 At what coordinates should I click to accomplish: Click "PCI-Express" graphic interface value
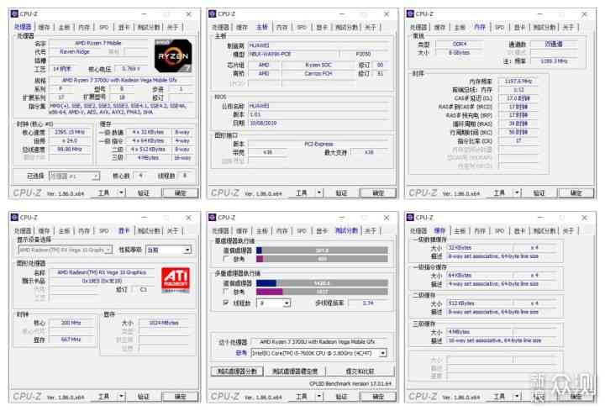(x=318, y=144)
